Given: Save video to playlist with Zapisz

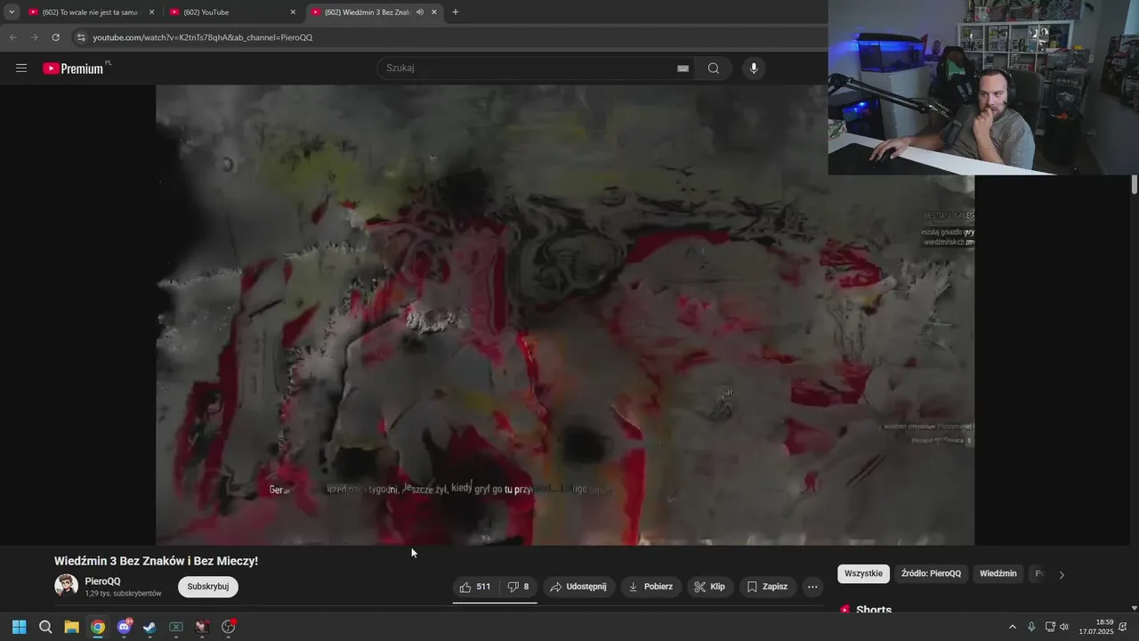Looking at the screenshot, I should [767, 587].
